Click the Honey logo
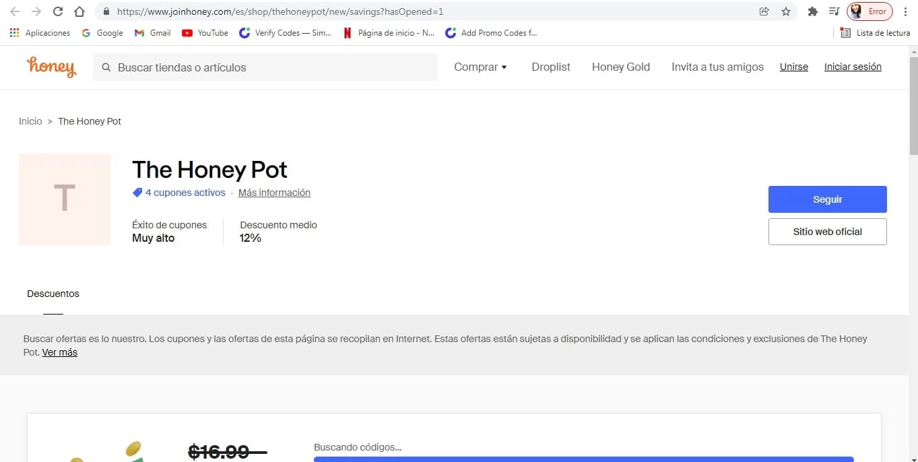This screenshot has width=918, height=462. point(52,67)
